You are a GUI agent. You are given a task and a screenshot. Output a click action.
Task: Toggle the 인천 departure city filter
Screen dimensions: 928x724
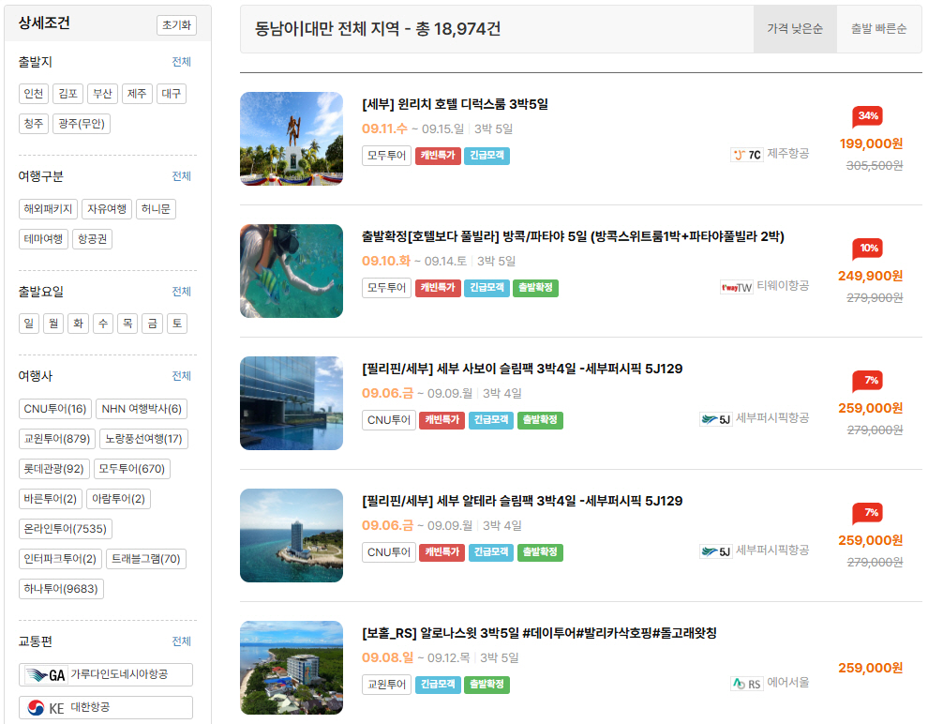[33, 94]
